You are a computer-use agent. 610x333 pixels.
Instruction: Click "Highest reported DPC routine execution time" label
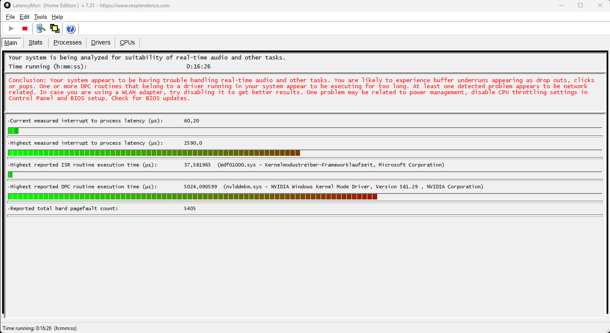point(83,187)
